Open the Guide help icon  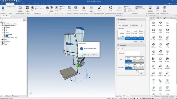157,8
